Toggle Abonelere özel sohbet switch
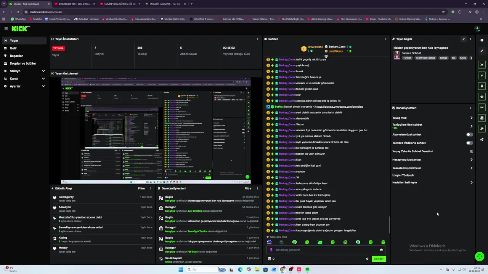 [x=469, y=134]
